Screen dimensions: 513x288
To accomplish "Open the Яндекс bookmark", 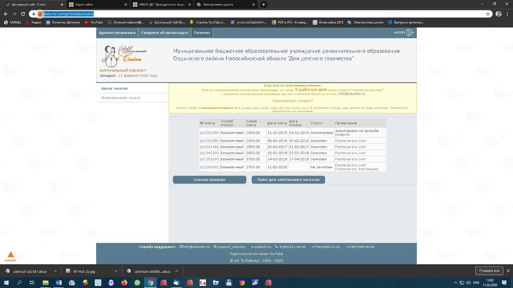I will click(x=34, y=22).
